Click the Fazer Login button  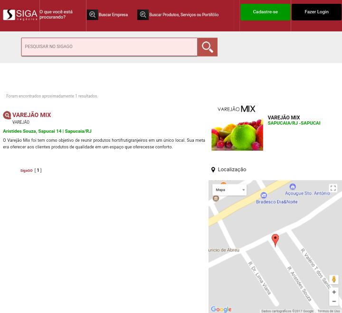coord(316,12)
